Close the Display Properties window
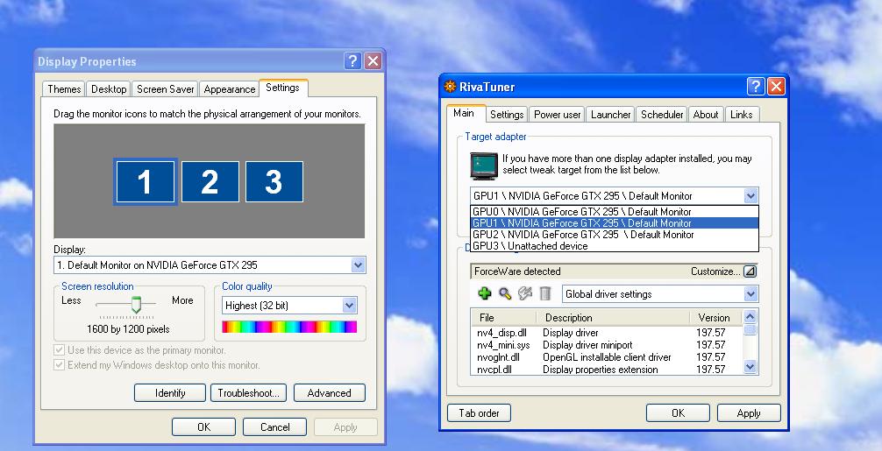The image size is (882, 451). pos(373,61)
